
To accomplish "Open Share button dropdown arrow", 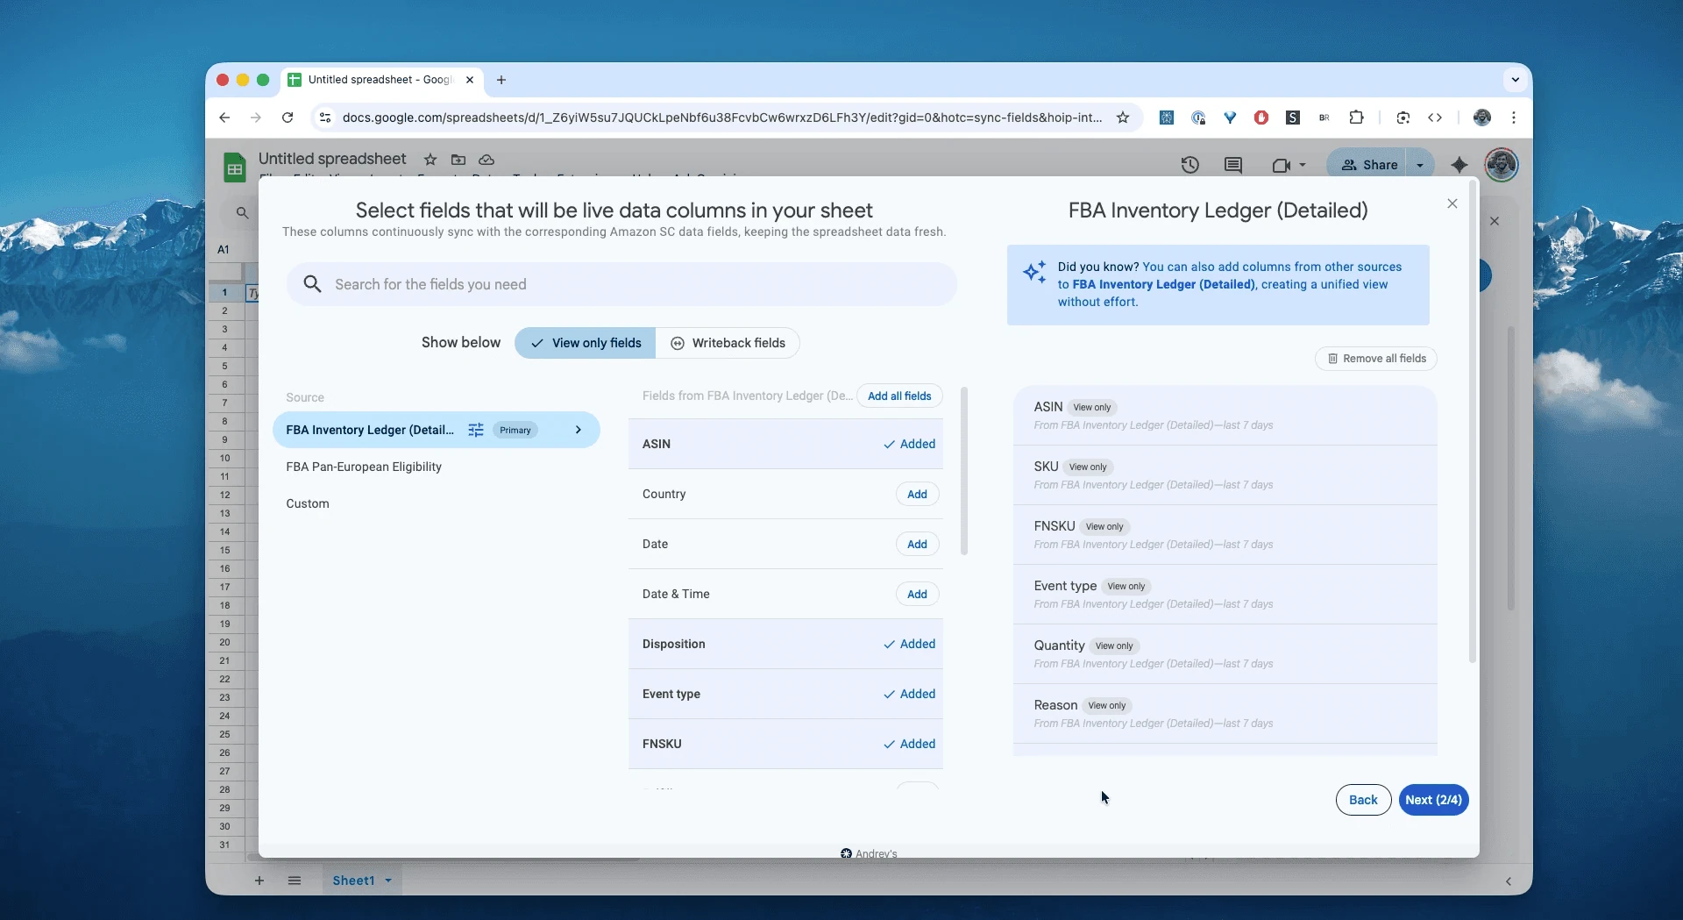I will 1420,165.
